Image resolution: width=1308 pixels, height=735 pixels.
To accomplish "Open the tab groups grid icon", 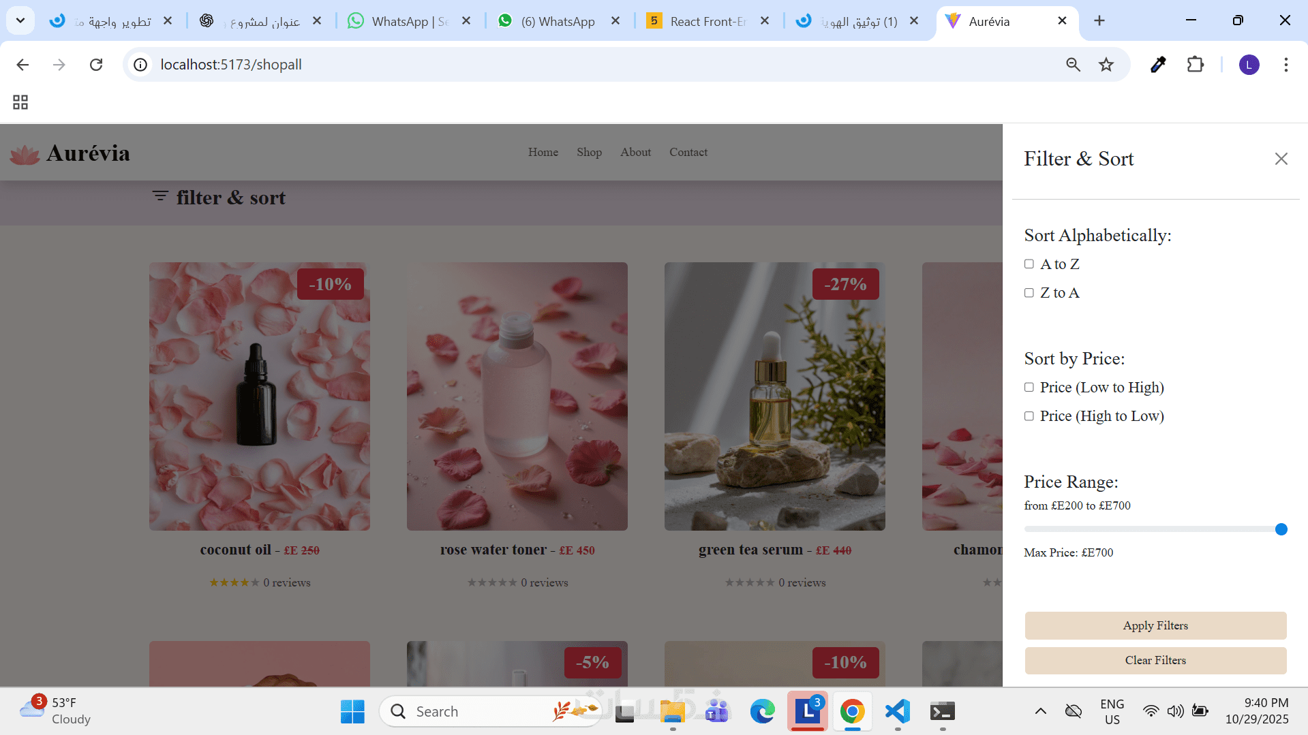I will click(20, 102).
